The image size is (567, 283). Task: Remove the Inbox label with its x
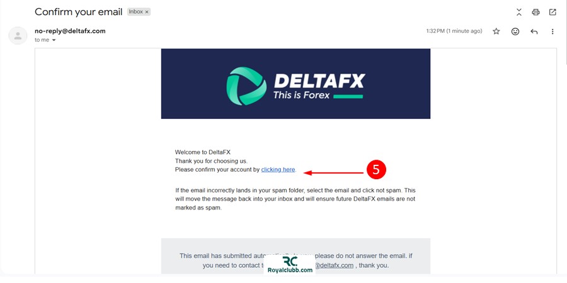pyautogui.click(x=147, y=12)
